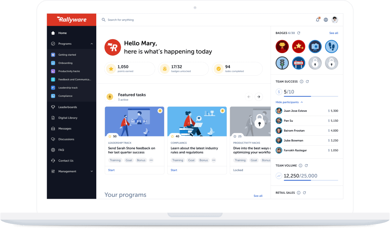Select the camera badge

pyautogui.click(x=315, y=46)
